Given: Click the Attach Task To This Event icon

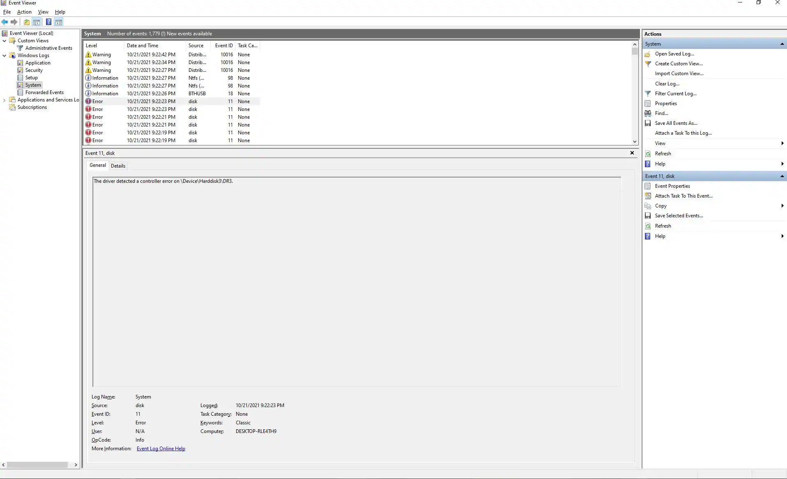Looking at the screenshot, I should click(648, 196).
